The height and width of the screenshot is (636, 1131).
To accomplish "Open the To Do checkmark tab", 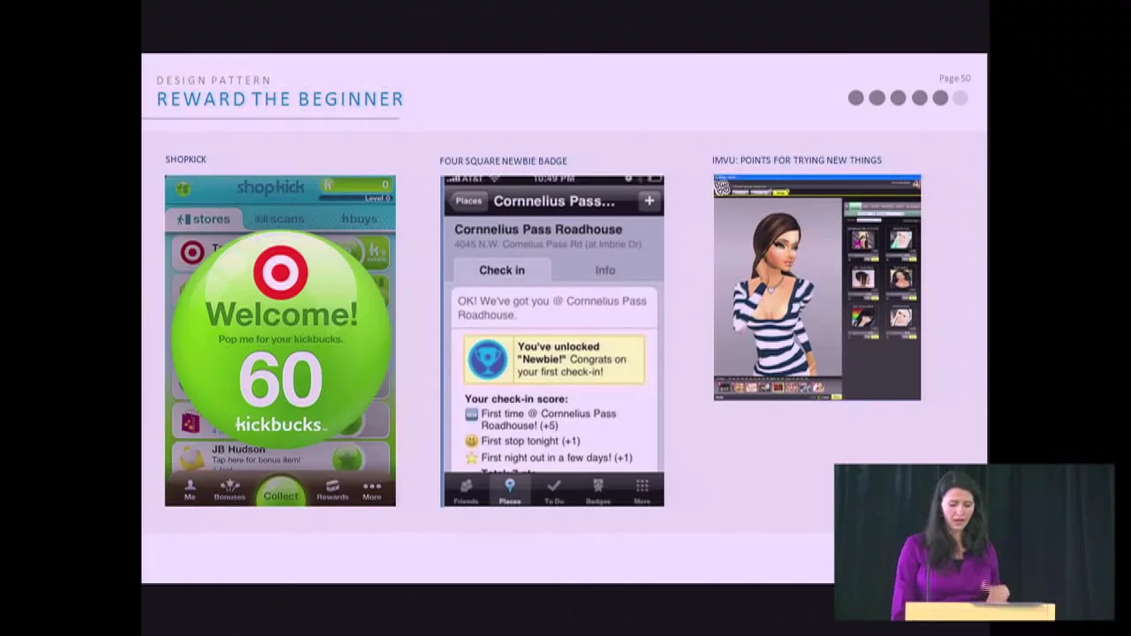I will 554,491.
